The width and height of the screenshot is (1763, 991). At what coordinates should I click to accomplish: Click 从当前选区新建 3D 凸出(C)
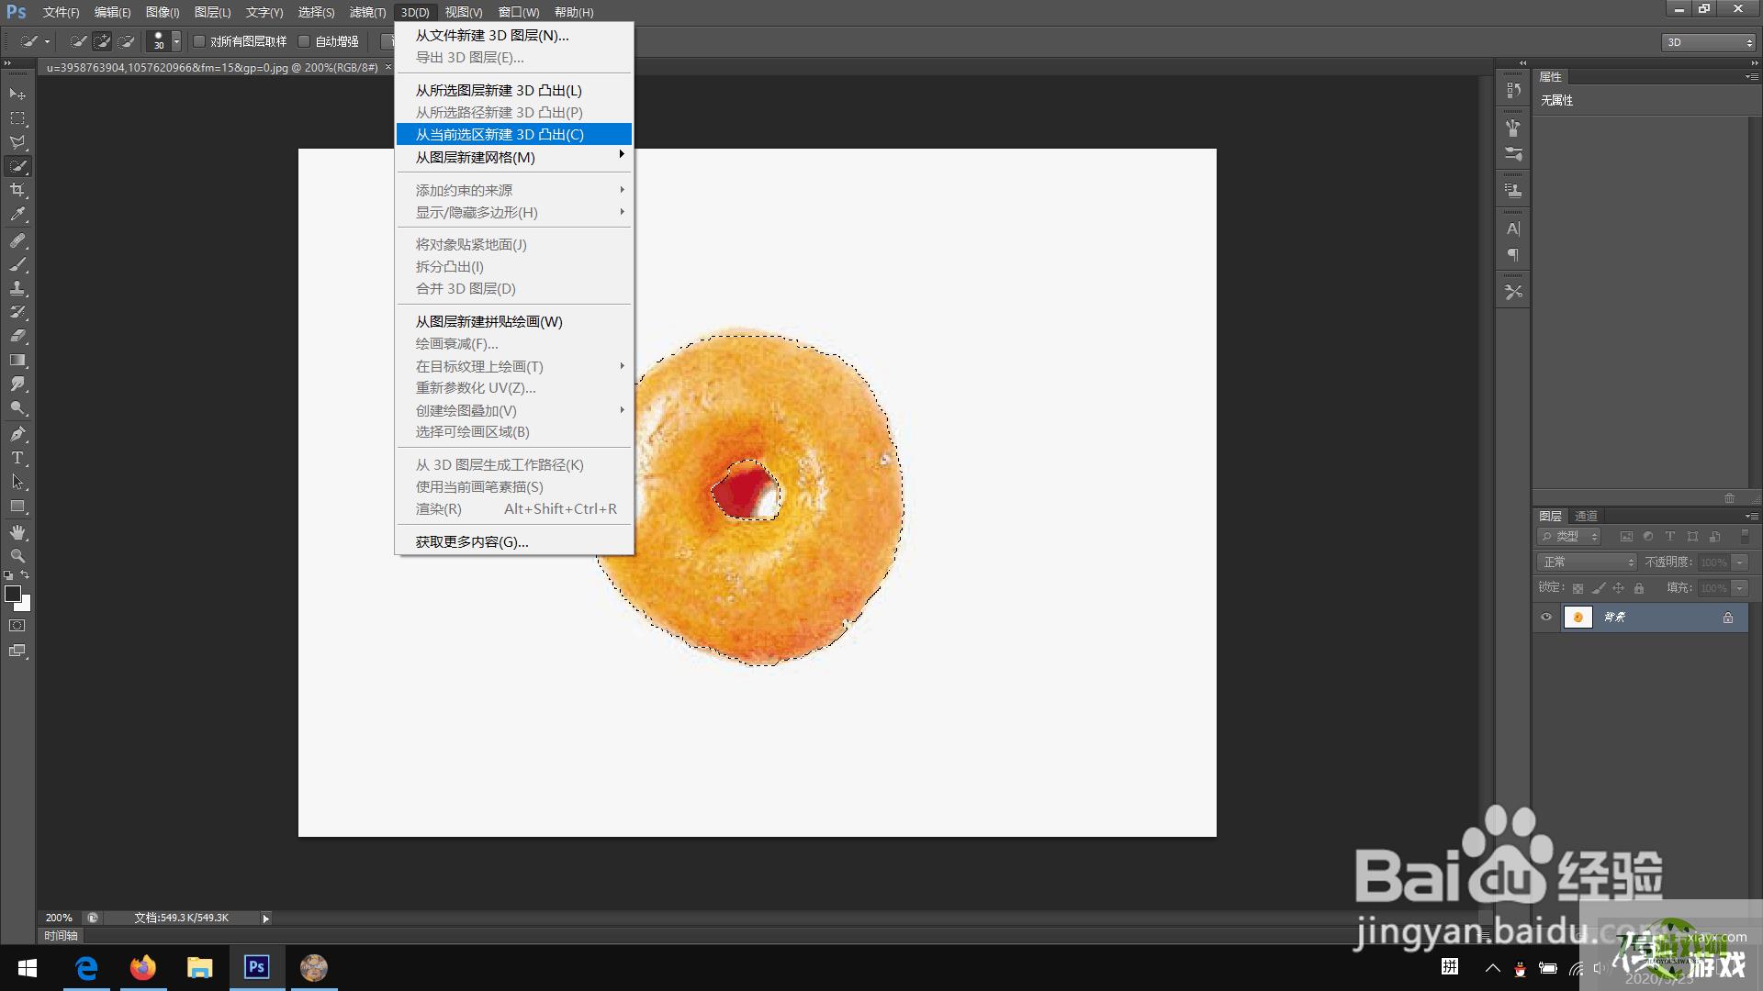coord(513,134)
